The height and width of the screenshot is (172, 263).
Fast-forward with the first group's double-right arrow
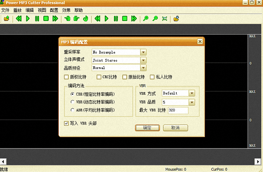(55, 18)
